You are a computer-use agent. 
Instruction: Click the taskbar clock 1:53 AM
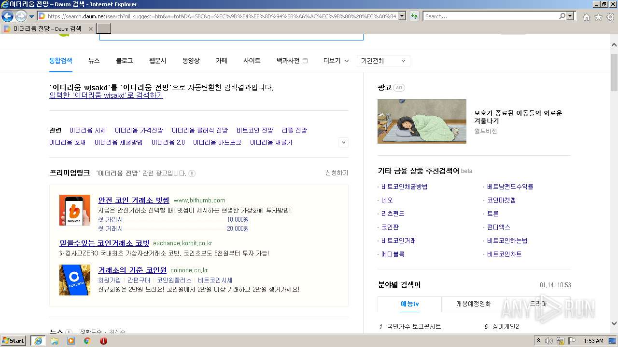click(x=593, y=341)
